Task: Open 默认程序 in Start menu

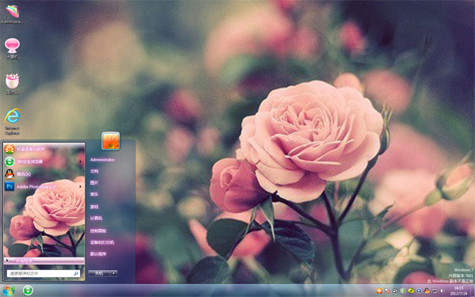Action: pyautogui.click(x=98, y=254)
